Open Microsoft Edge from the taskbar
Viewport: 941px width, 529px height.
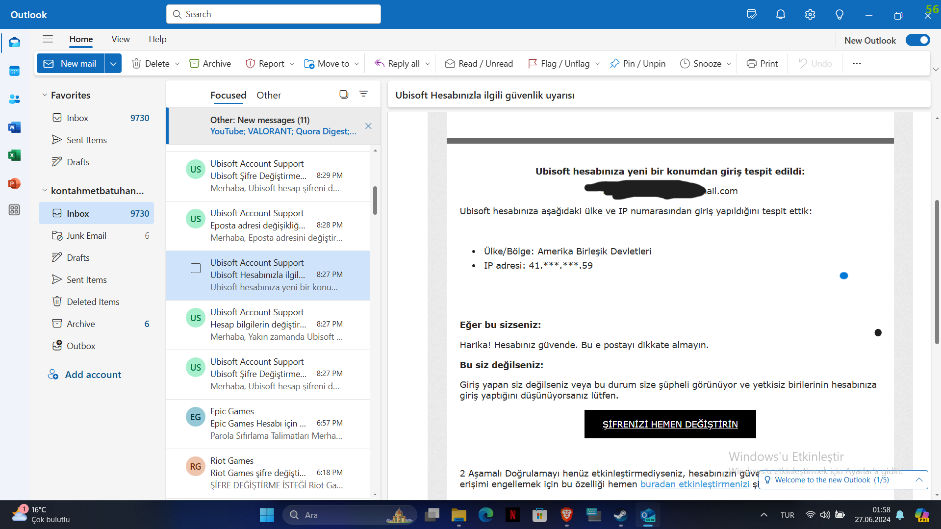pos(485,515)
